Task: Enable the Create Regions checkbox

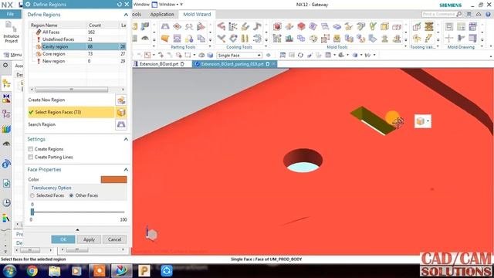Action: tap(31, 149)
